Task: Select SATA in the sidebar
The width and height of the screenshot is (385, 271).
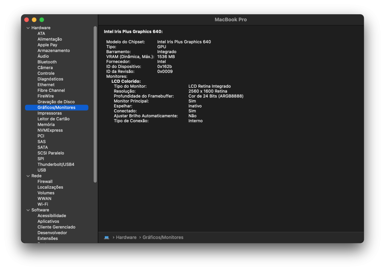Action: 43,147
